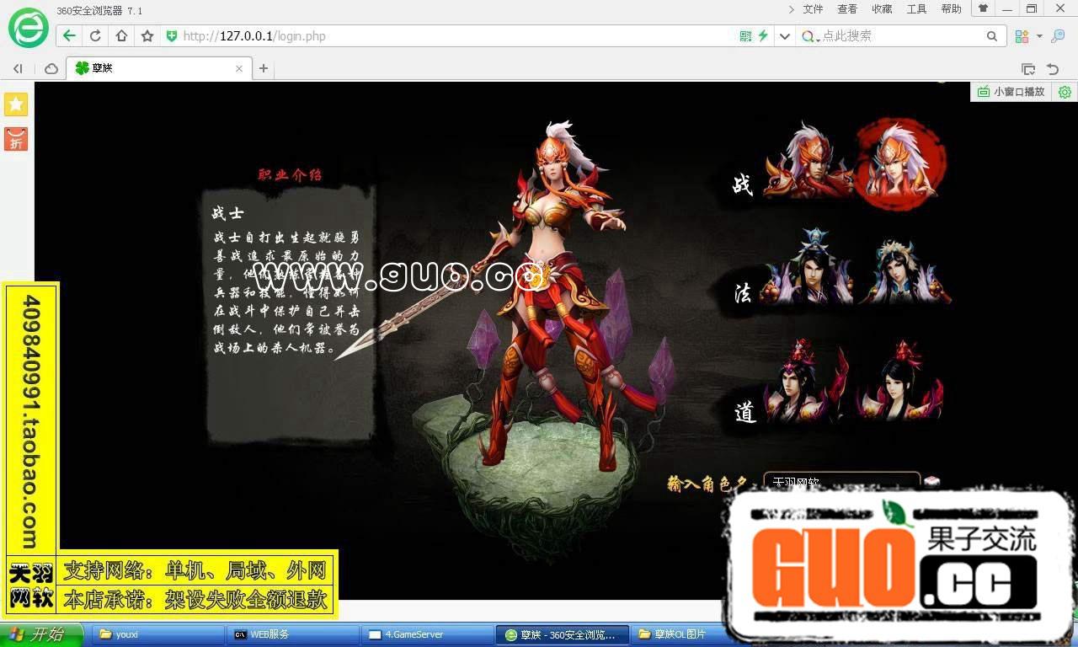Screen dimensions: 1078x647
Task: Select the male warrior portrait
Action: pyautogui.click(x=808, y=161)
